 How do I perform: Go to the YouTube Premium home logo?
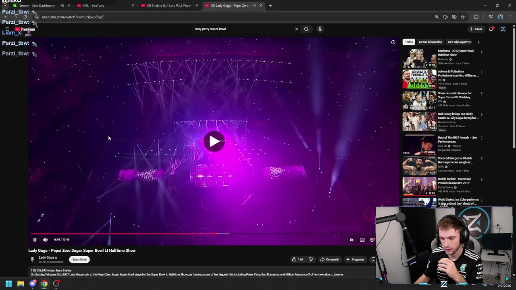[25, 29]
